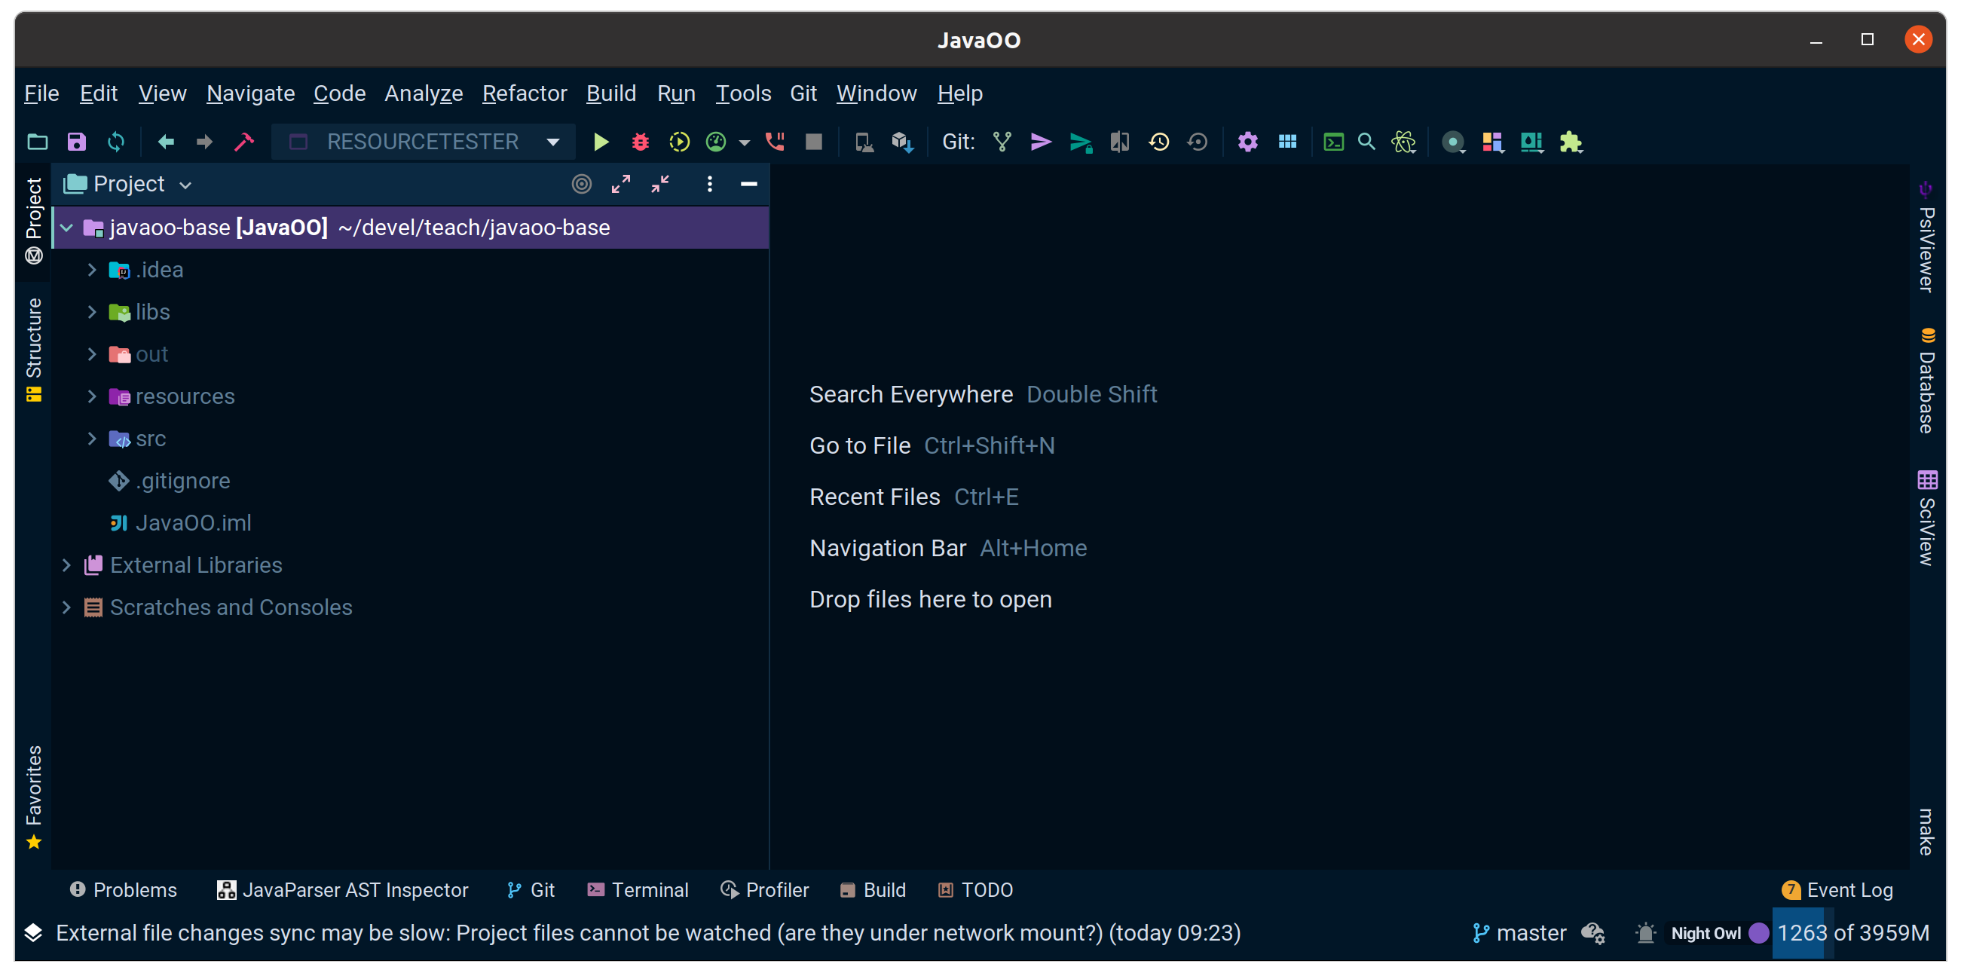Navigate back with the left arrow icon
The height and width of the screenshot is (976, 1961).
coord(166,142)
